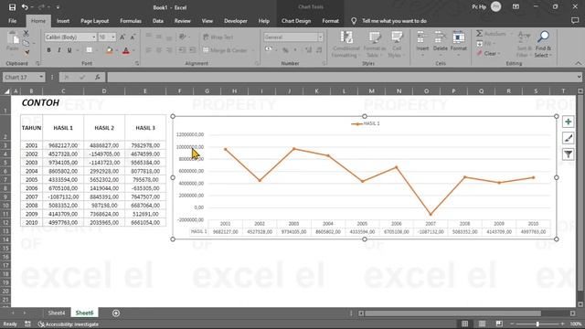Add a new sheet with plus button

pos(116,313)
